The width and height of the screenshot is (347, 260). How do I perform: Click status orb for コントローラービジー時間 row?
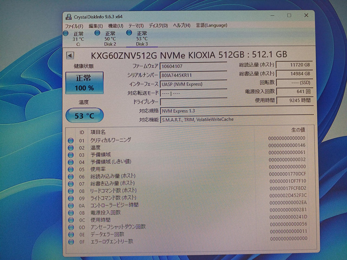click(x=71, y=206)
